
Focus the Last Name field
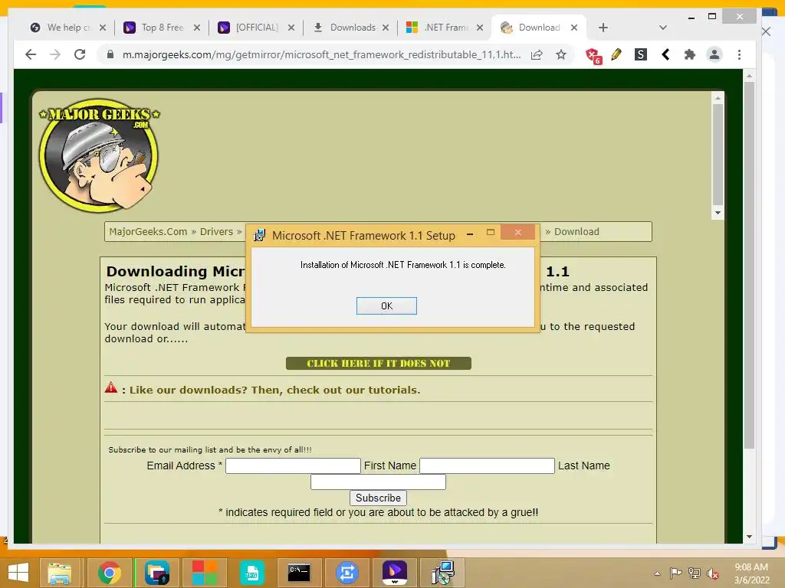(x=378, y=482)
